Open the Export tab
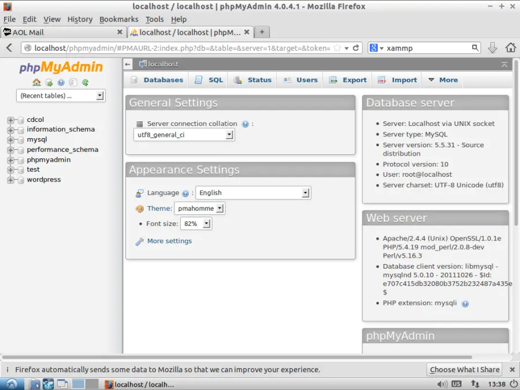The width and height of the screenshot is (520, 390). click(x=348, y=80)
